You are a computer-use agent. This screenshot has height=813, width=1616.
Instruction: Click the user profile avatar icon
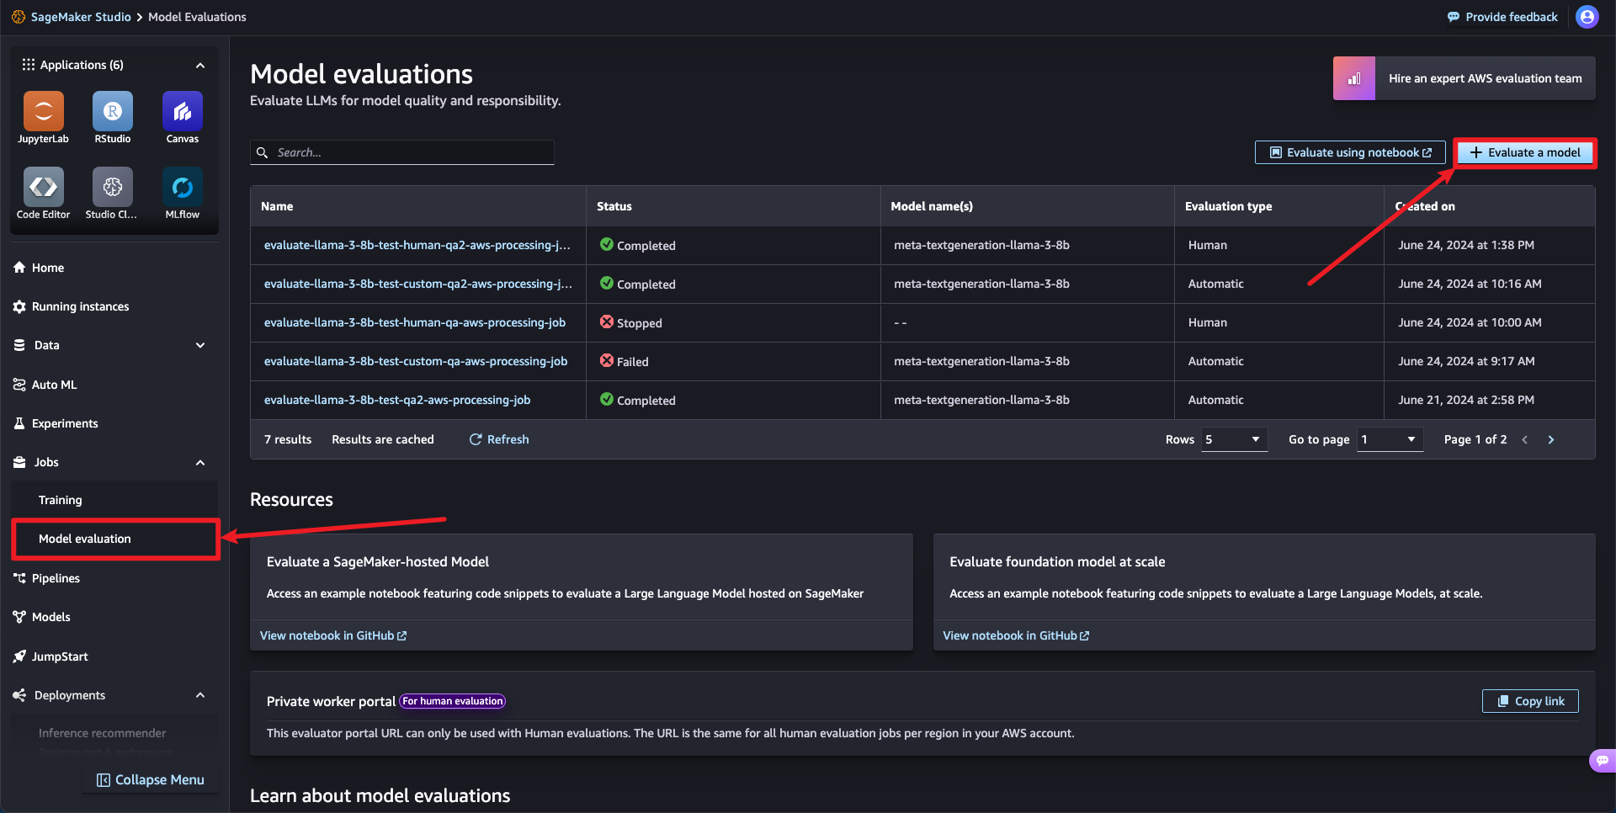coord(1587,17)
